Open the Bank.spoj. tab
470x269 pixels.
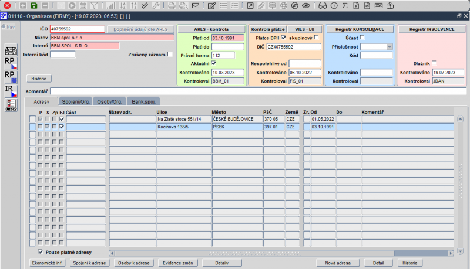point(143,101)
